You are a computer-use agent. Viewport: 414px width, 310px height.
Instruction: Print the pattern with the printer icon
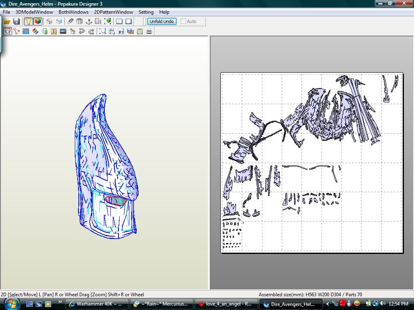[x=149, y=31]
